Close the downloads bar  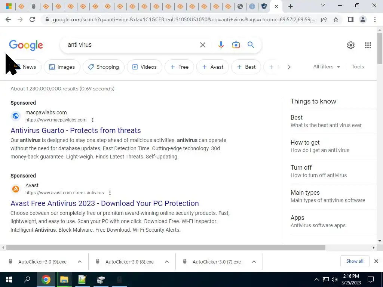(376, 261)
